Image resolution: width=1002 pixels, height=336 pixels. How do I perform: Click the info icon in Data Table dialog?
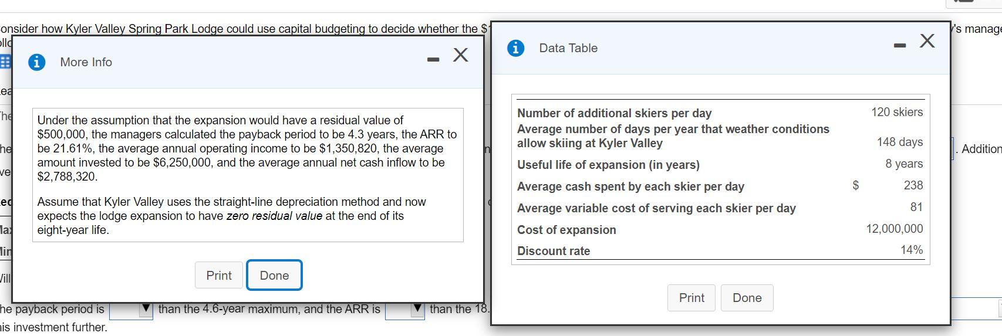pyautogui.click(x=515, y=48)
